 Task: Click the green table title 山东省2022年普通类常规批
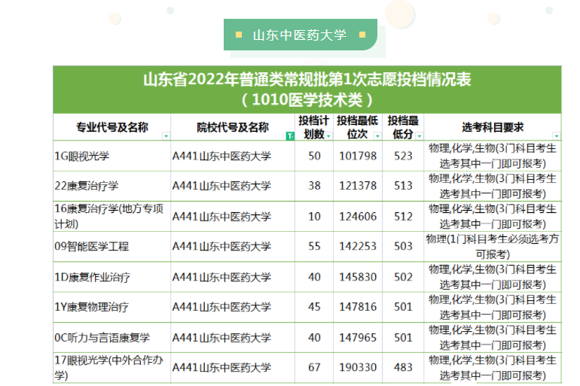click(307, 90)
